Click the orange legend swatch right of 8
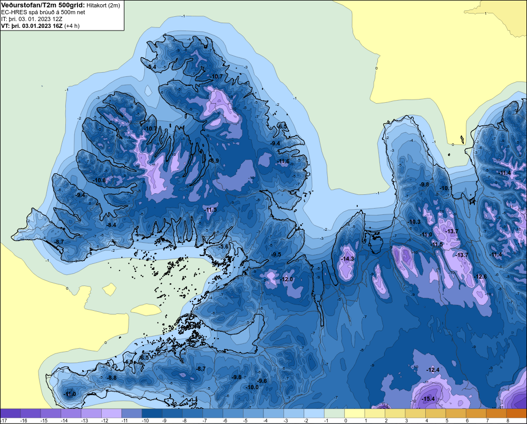The width and height of the screenshot is (527, 424). [516, 413]
